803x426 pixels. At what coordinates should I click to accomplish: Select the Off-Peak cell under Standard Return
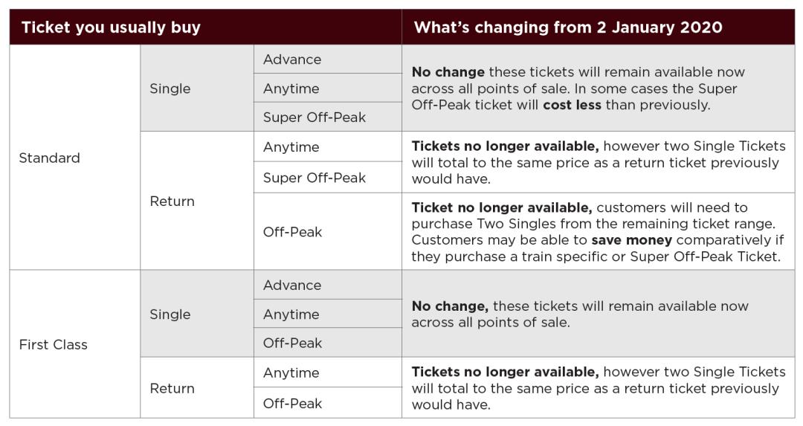(292, 232)
